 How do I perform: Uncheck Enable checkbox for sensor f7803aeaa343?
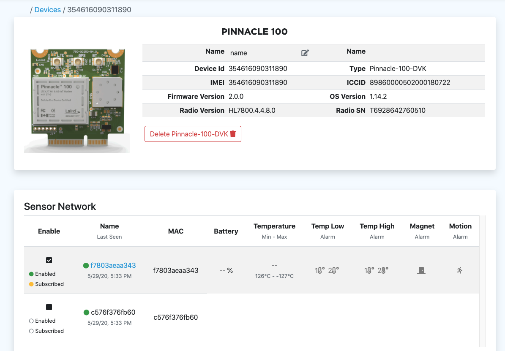pos(49,260)
